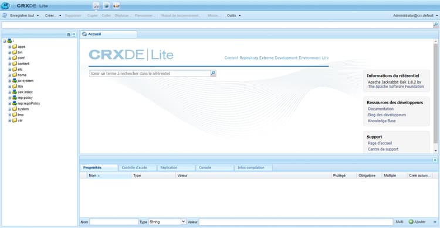
Task: Click the search icon of the path bar
Action: coord(435,25)
